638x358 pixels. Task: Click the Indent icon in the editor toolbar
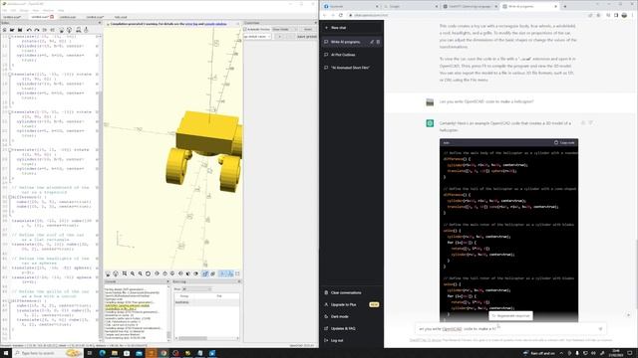point(53,30)
